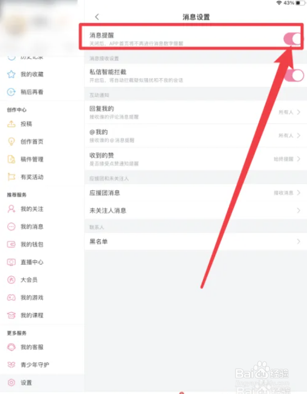Open 我的消息 in sidebar
The height and width of the screenshot is (394, 307).
click(x=42, y=227)
